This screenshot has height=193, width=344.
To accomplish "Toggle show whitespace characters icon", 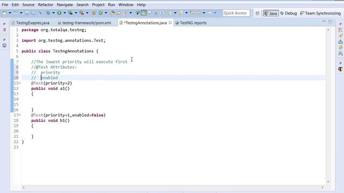I will click(162, 13).
